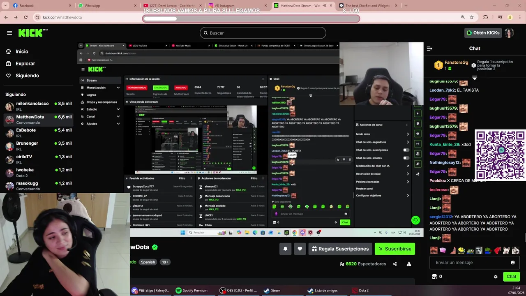Click the green Suscribirse button

(x=395, y=249)
